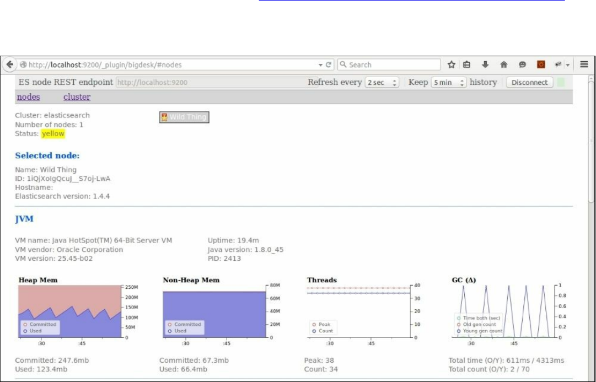Image resolution: width=596 pixels, height=382 pixels.
Task: Click the site identity globe icon
Action: pos(23,65)
